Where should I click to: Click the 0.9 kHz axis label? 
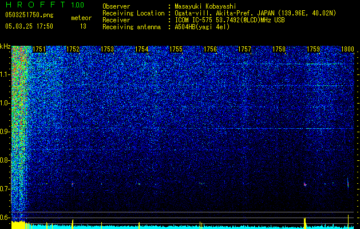pyautogui.click(x=5, y=132)
